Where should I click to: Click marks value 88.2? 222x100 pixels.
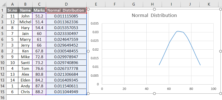point(39,92)
